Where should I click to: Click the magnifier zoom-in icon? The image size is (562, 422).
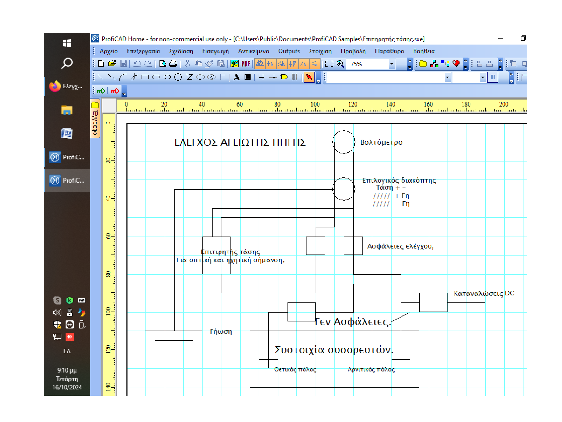coord(340,64)
